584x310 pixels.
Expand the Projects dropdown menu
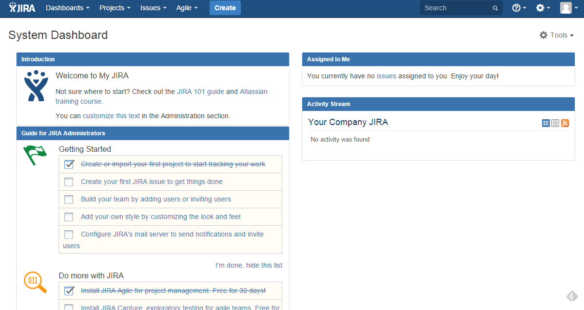[x=115, y=8]
